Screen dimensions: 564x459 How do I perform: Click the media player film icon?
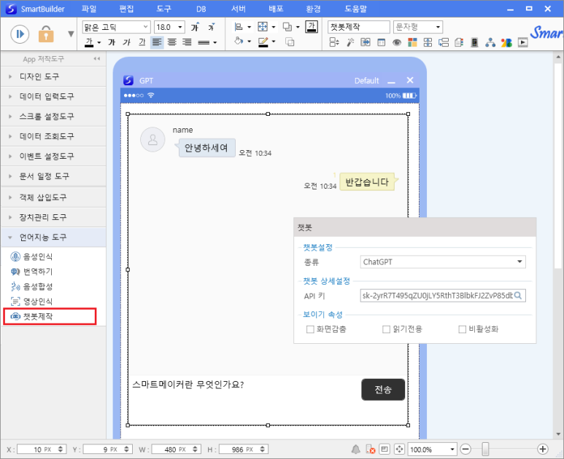pos(522,42)
